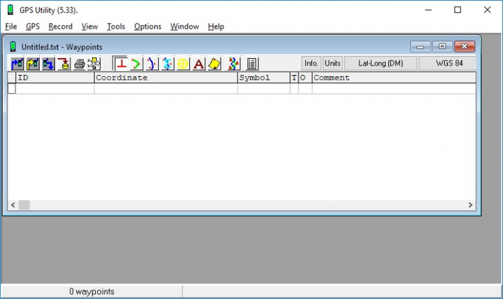This screenshot has height=299, width=503.
Task: Open the File menu
Action: point(11,27)
